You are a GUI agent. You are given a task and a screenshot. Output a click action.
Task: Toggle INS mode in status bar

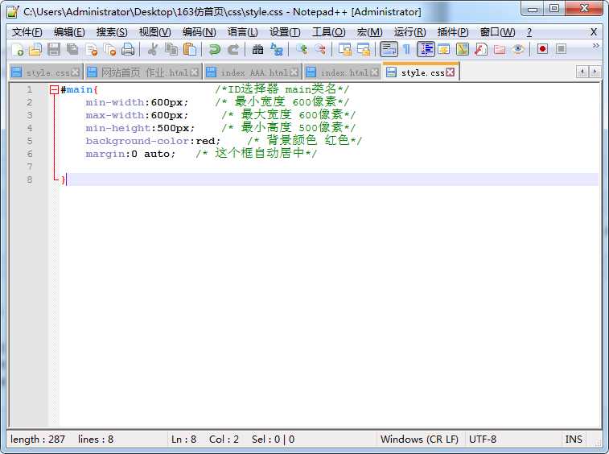pyautogui.click(x=574, y=440)
